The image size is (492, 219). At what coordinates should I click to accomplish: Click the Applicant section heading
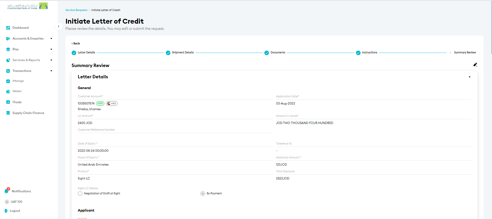point(86,210)
